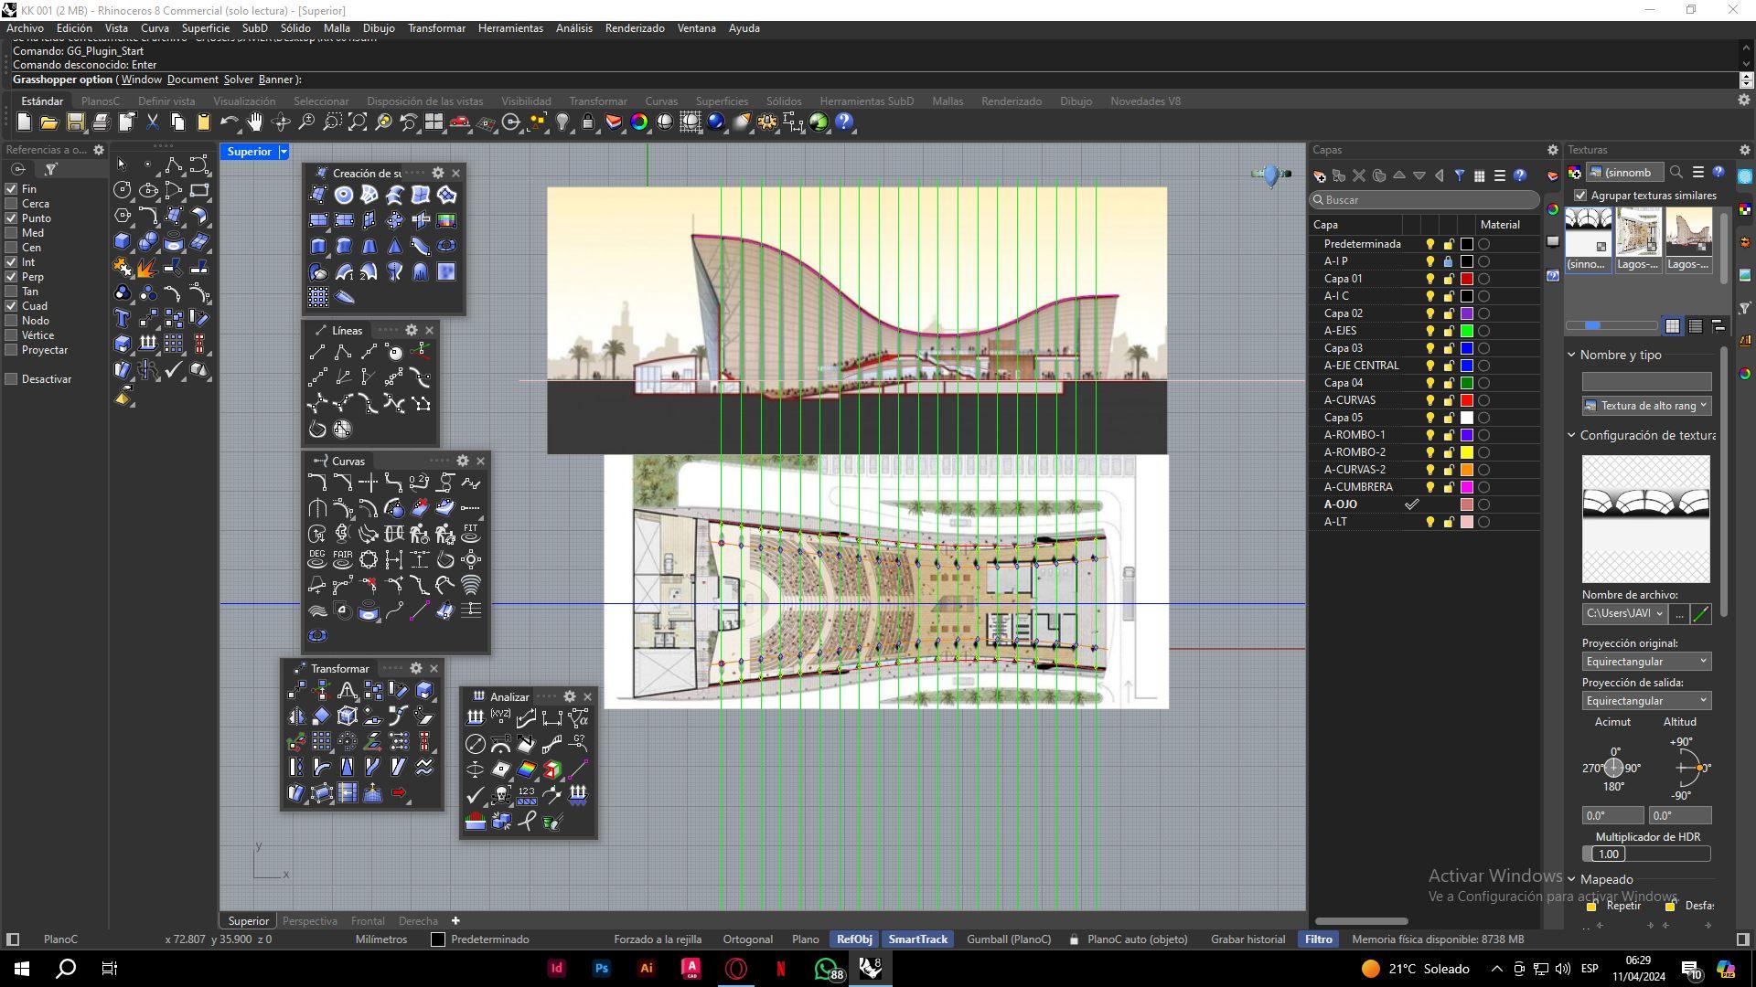This screenshot has height=987, width=1756.
Task: Enable the Med object snap checkbox
Action: tap(12, 233)
